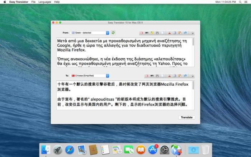Click the clear text icon in the source toolbar

(192, 33)
